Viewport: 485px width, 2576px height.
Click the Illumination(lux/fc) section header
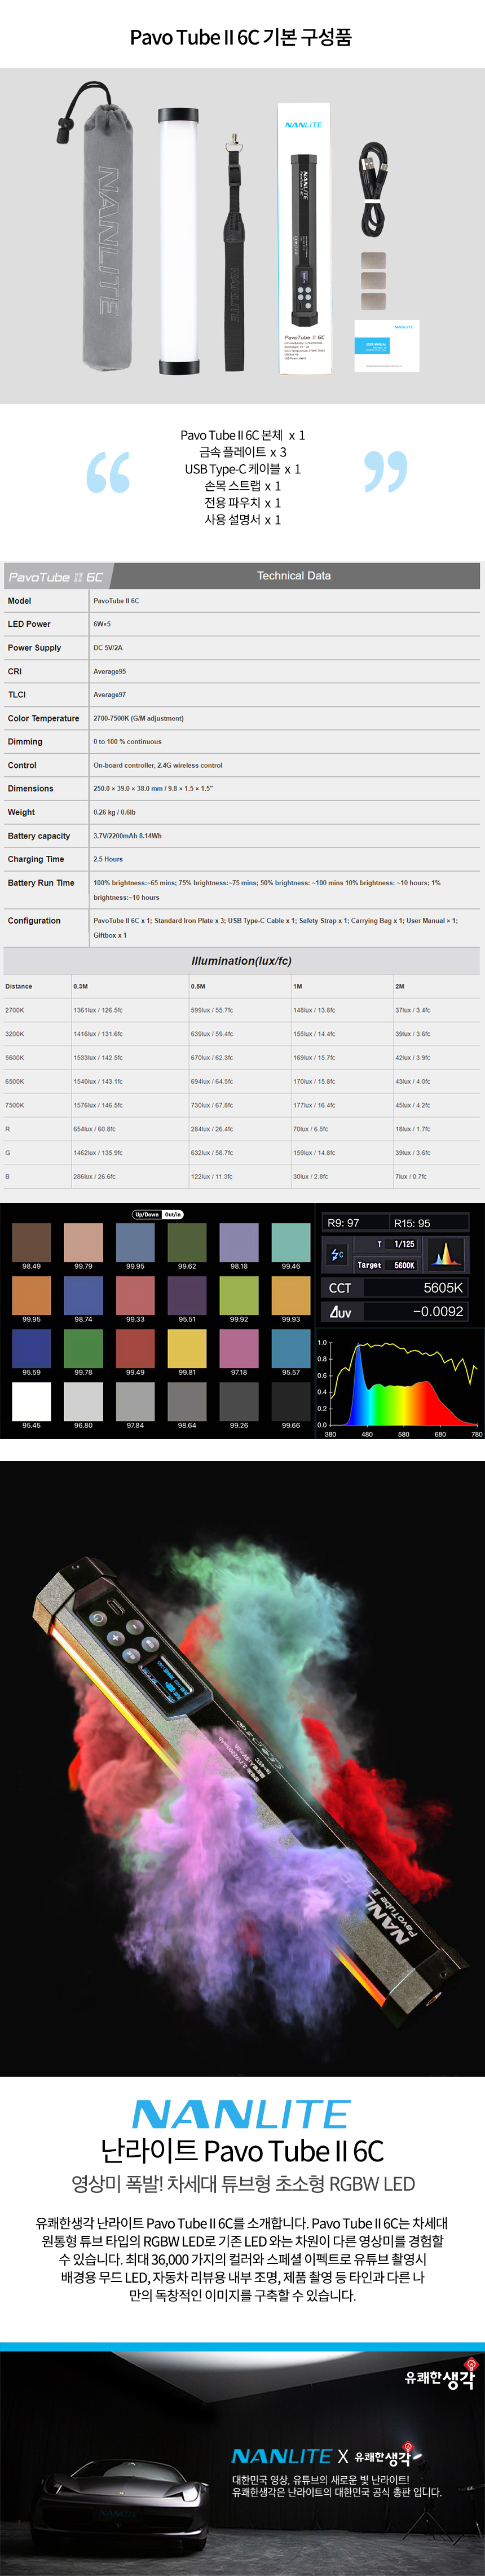(x=242, y=961)
